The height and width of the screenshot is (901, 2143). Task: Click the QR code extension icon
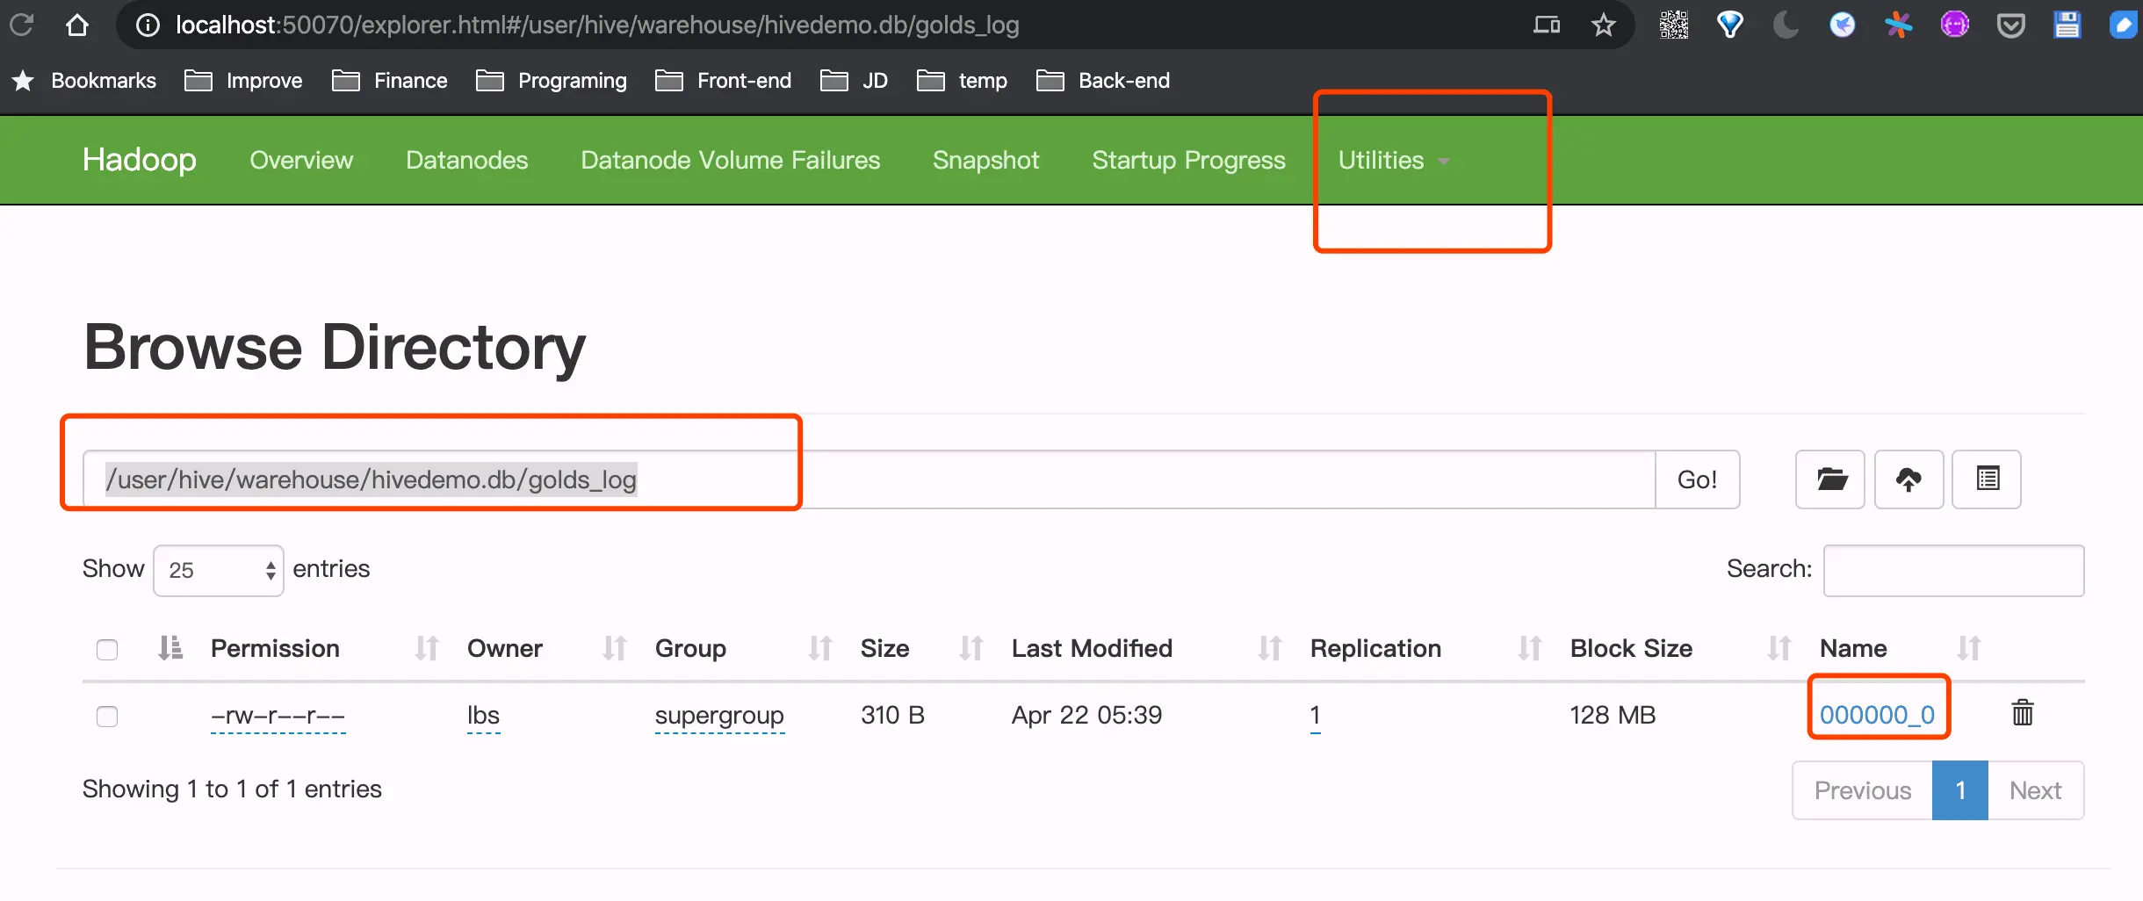[x=1674, y=25]
